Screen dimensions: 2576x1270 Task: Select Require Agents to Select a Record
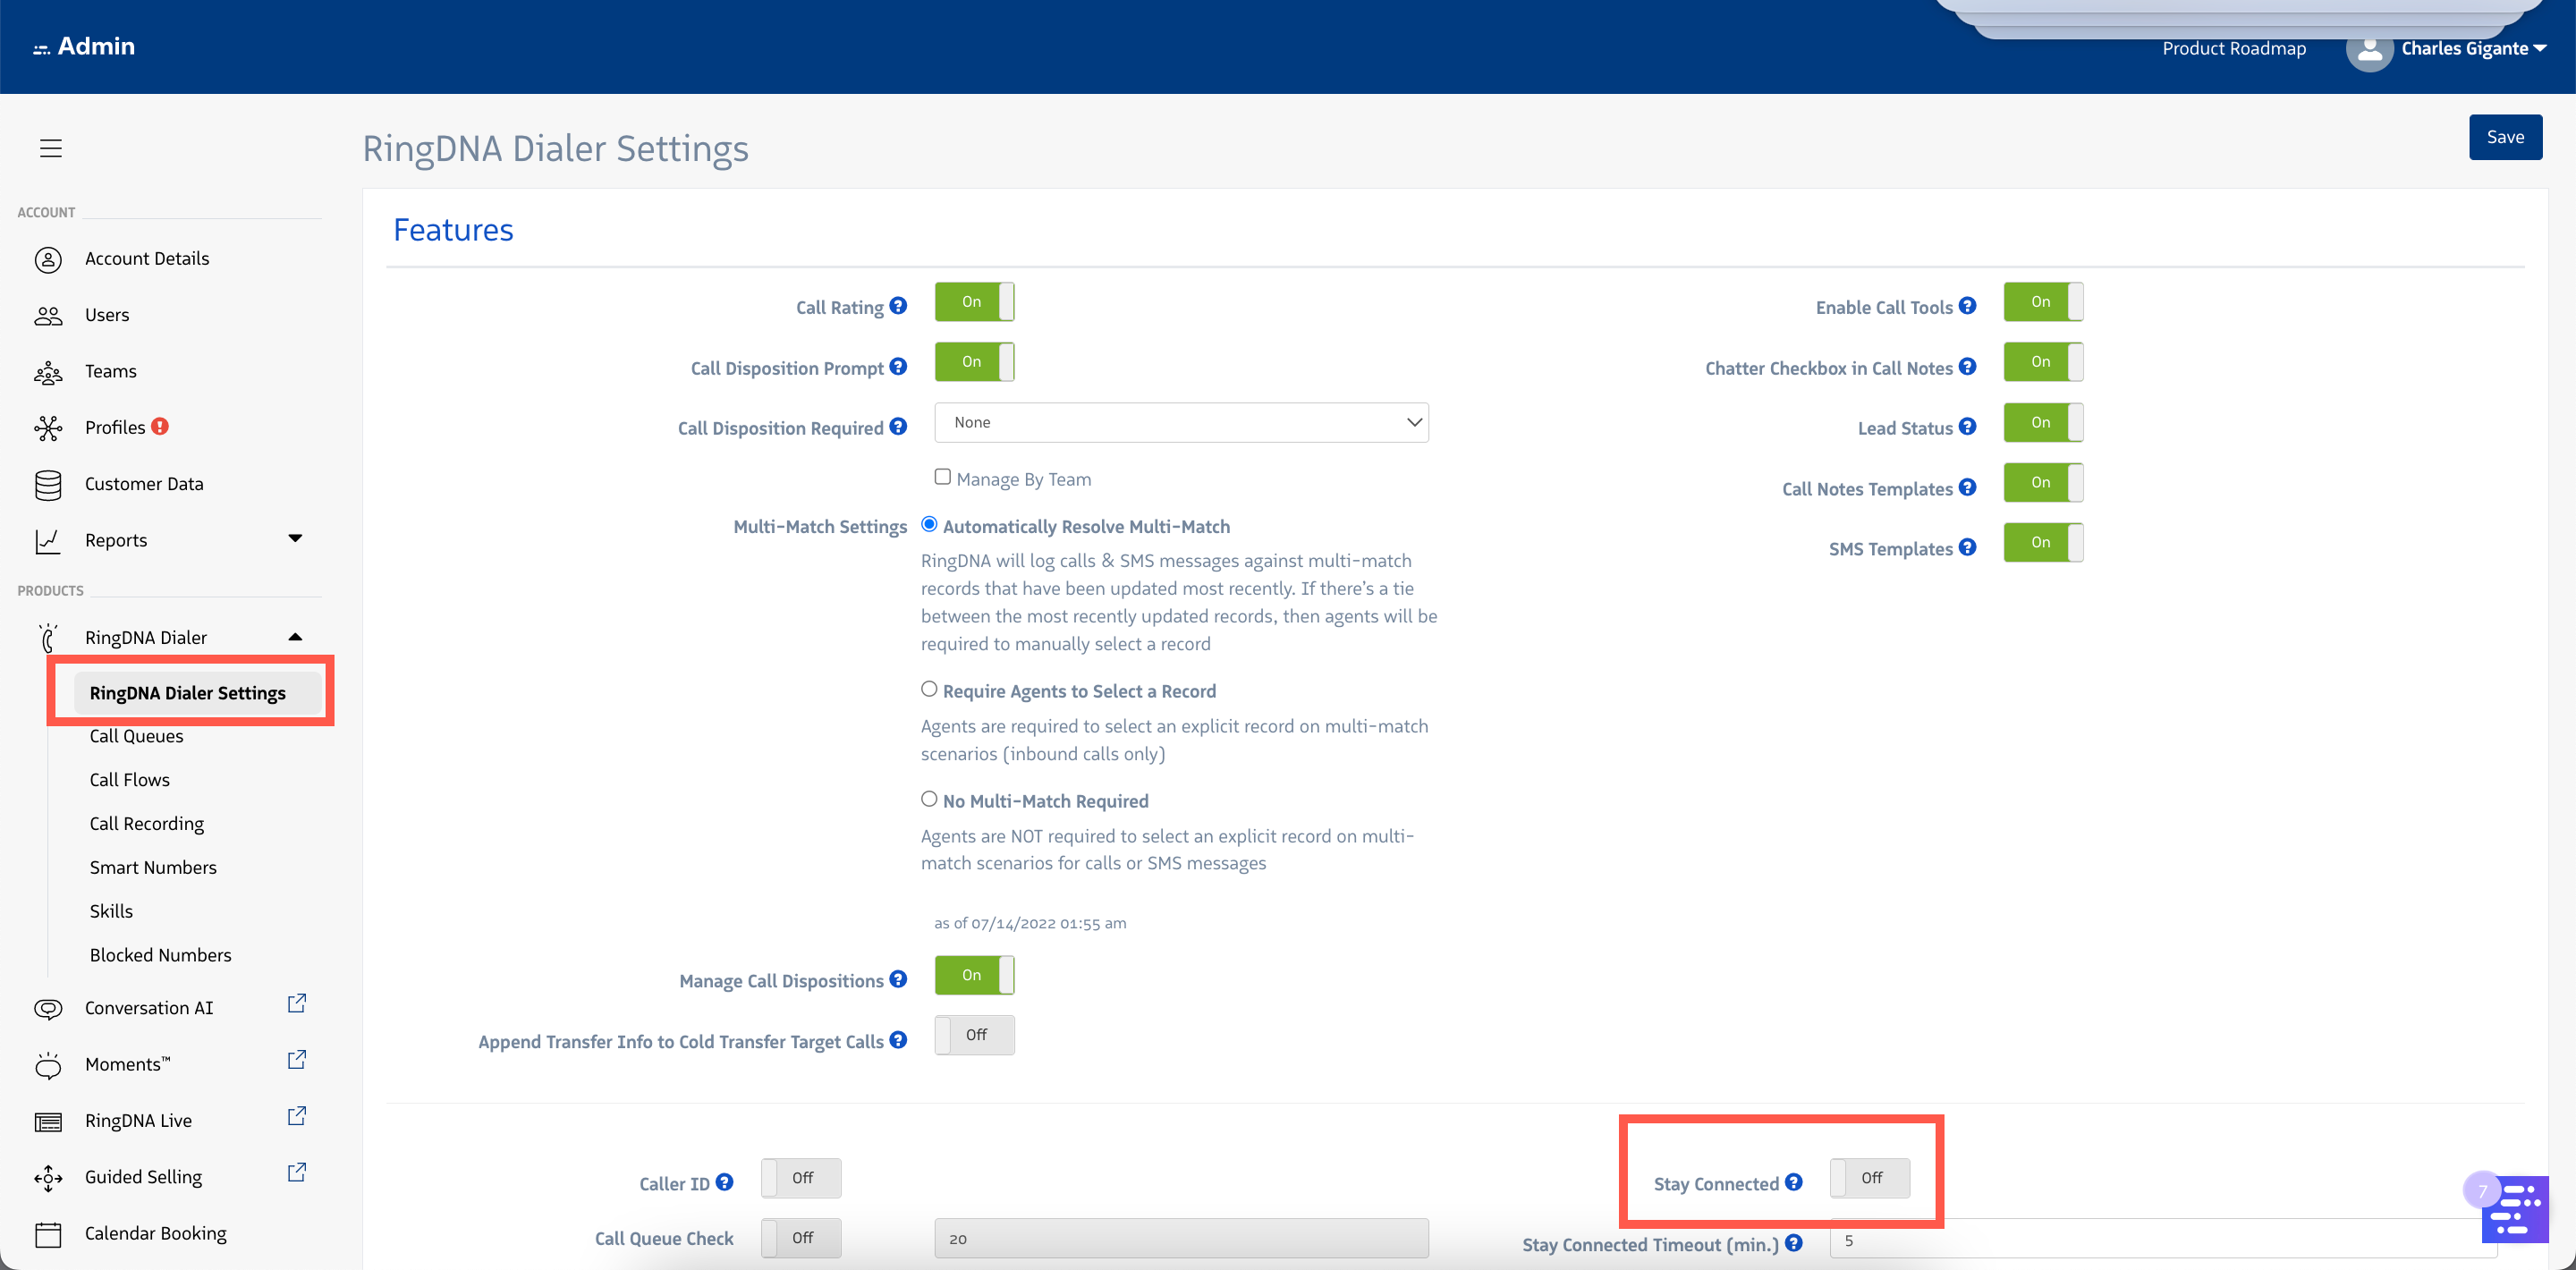click(929, 689)
